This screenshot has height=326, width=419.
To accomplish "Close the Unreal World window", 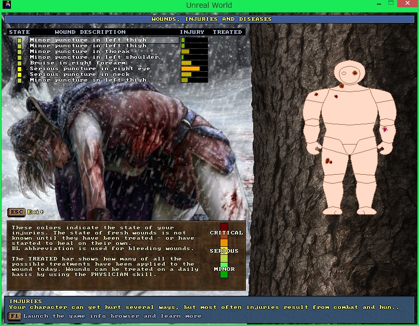I will click(408, 3).
